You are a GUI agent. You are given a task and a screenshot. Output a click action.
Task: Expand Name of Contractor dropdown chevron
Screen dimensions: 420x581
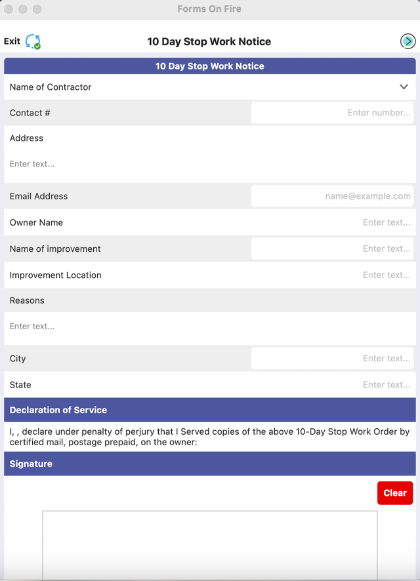(404, 87)
